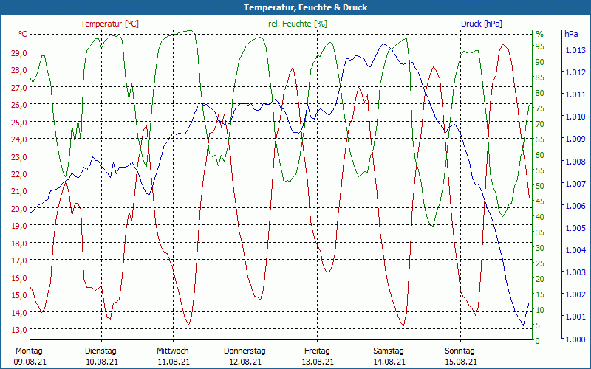Click the 26,0 temperature axis value
Viewport: 591px width, 369px height.
coord(19,105)
